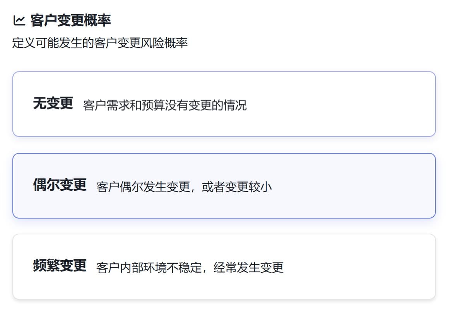This screenshot has width=451, height=312.
Task: Click the top card with blue border
Action: tap(224, 103)
